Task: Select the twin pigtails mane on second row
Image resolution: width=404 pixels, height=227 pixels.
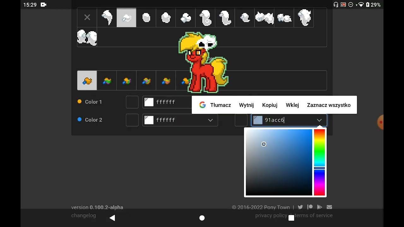Action: click(x=87, y=37)
